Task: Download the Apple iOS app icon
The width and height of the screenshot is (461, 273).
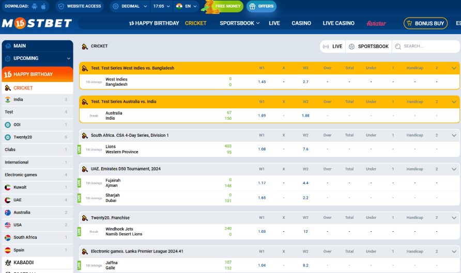Action: coord(43,6)
